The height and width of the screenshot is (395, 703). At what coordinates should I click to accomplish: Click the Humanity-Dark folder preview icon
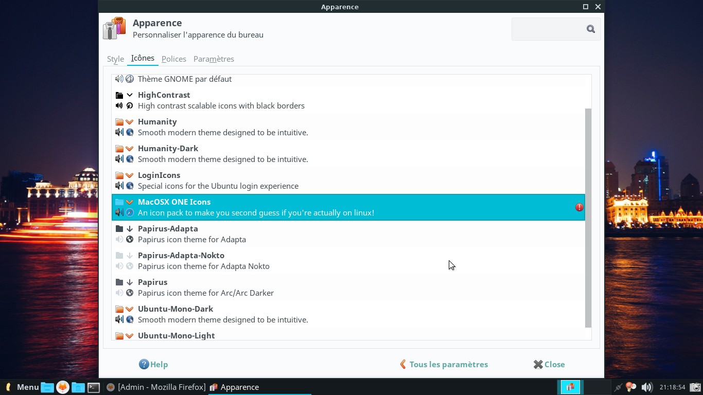click(x=119, y=149)
